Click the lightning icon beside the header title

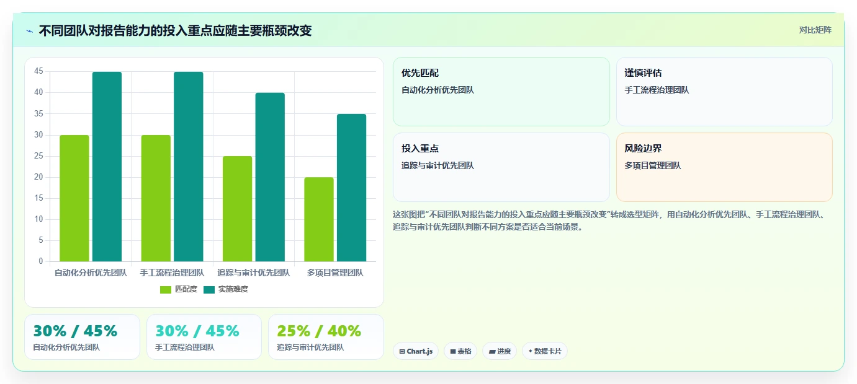pyautogui.click(x=30, y=31)
